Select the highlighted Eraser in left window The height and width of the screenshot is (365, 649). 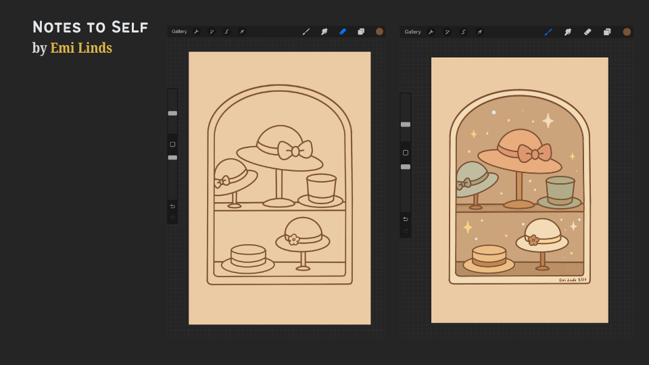[x=343, y=32]
